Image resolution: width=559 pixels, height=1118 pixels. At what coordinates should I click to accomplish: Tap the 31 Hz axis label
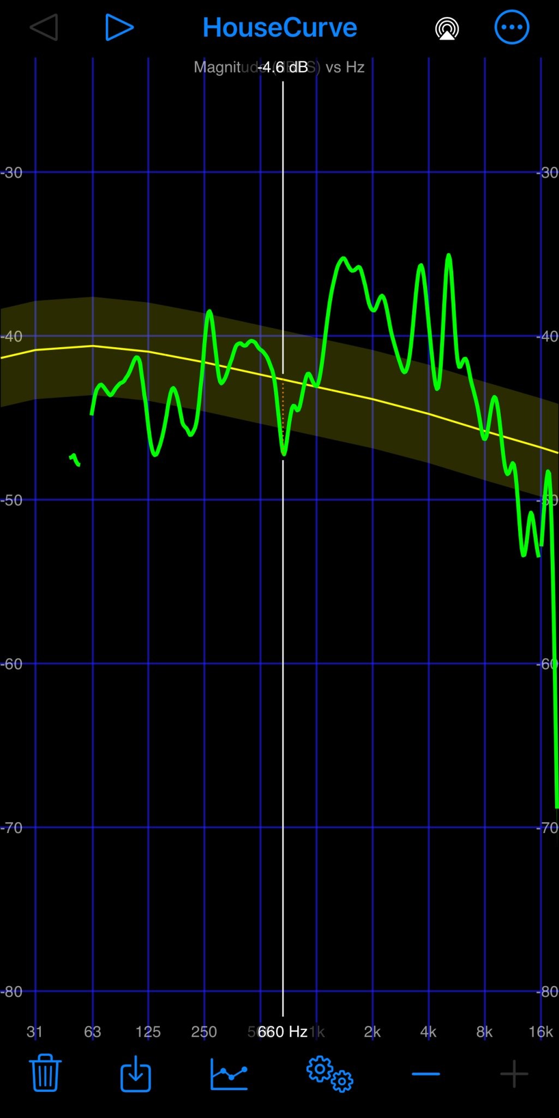tap(34, 1032)
